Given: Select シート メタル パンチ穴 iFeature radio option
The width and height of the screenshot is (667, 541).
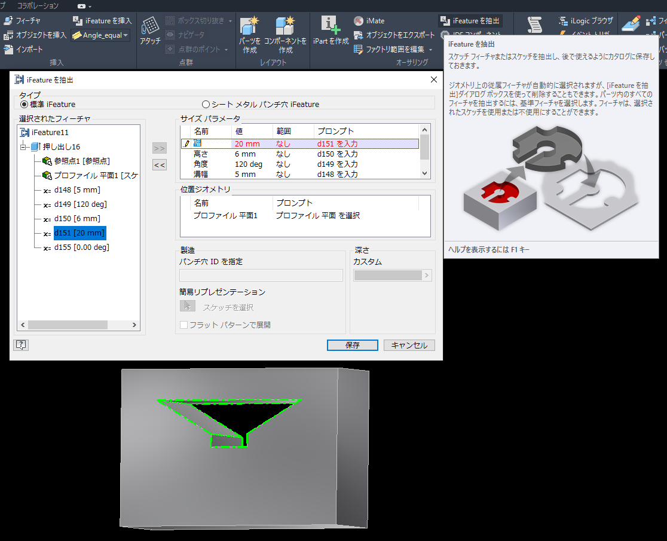Looking at the screenshot, I should [x=207, y=104].
